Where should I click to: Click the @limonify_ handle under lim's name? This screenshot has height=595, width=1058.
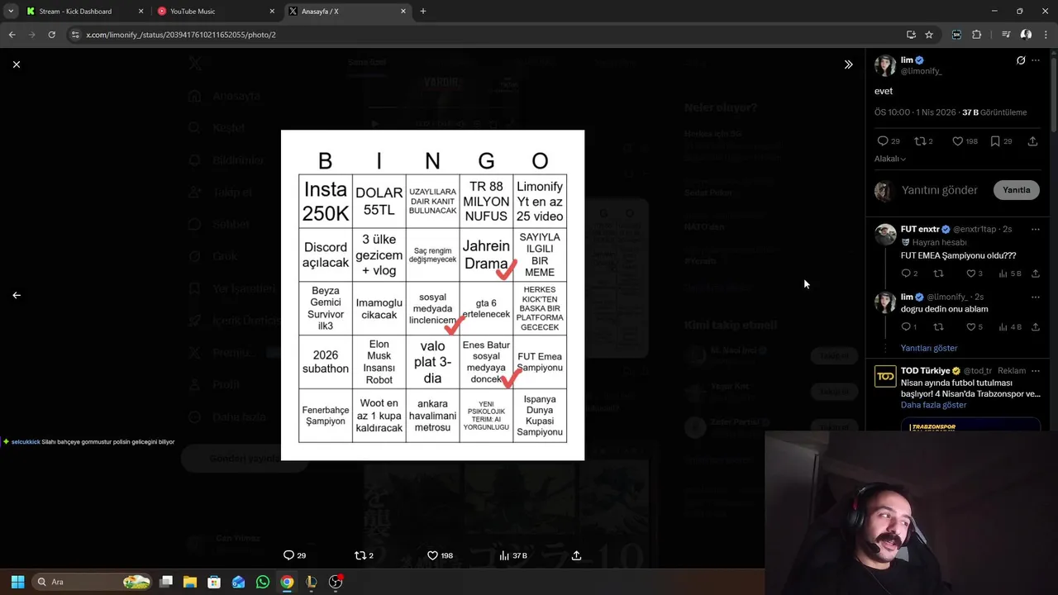921,71
